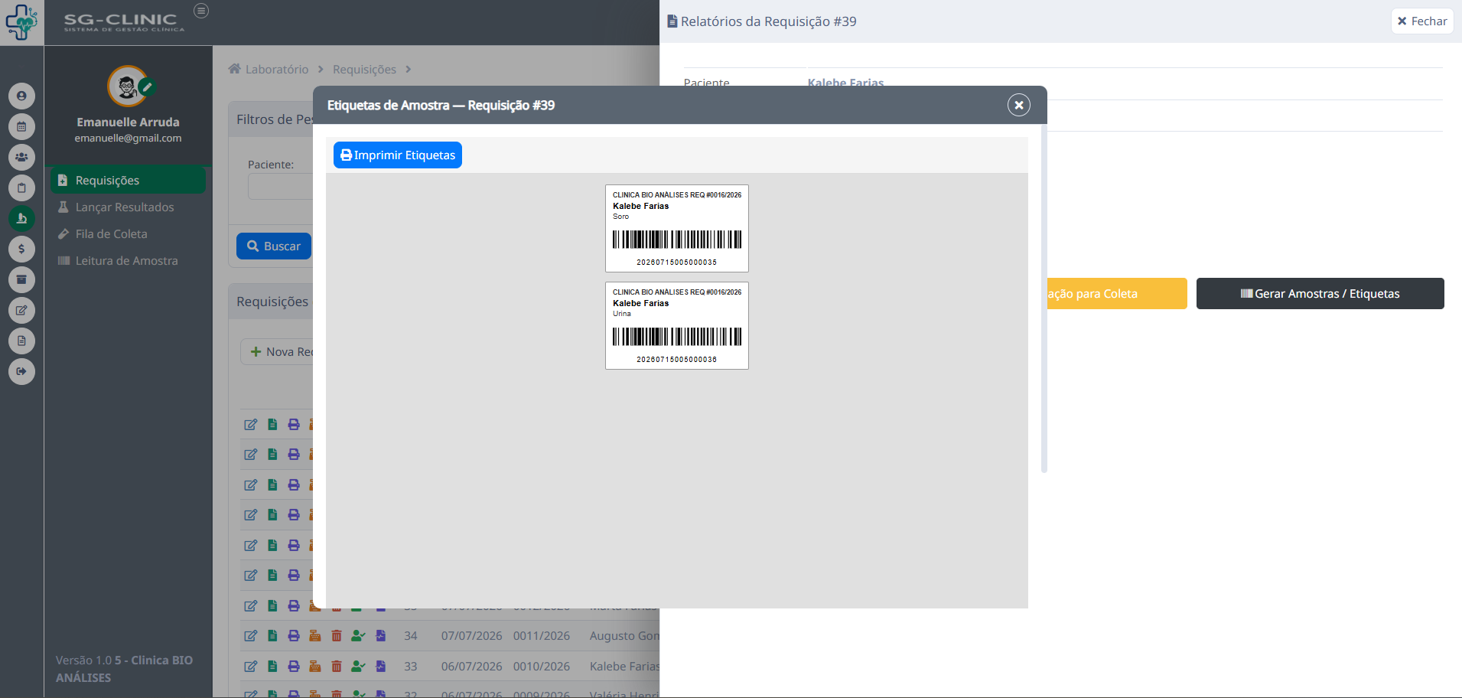1462x698 pixels.
Task: Click the Emanuelle Arruda user name
Action: tap(128, 122)
